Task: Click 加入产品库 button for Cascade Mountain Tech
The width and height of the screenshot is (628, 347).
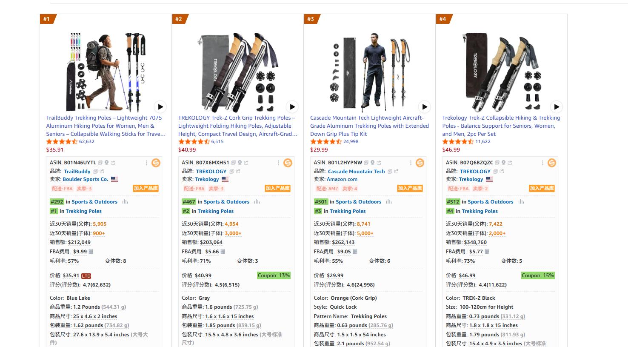Action: [x=410, y=188]
